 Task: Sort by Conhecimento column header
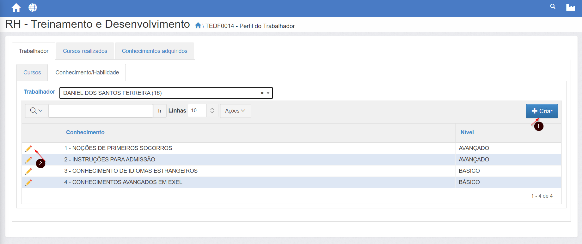(x=85, y=132)
